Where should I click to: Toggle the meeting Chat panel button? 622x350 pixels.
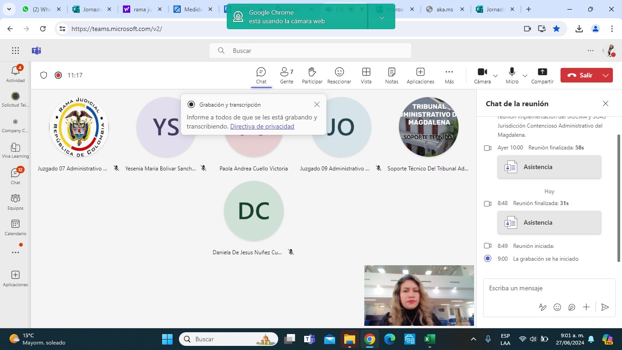(261, 76)
